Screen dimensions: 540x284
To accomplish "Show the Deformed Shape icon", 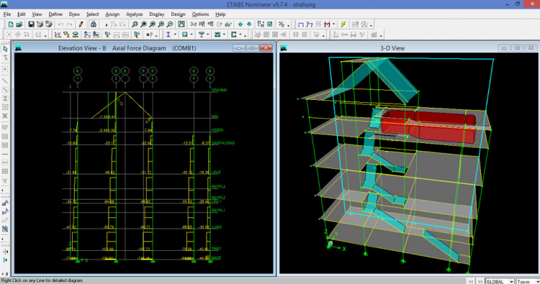I will coord(310,24).
